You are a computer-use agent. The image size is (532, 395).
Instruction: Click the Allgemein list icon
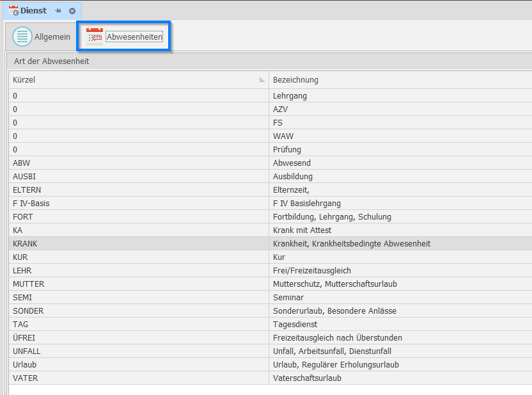click(22, 37)
